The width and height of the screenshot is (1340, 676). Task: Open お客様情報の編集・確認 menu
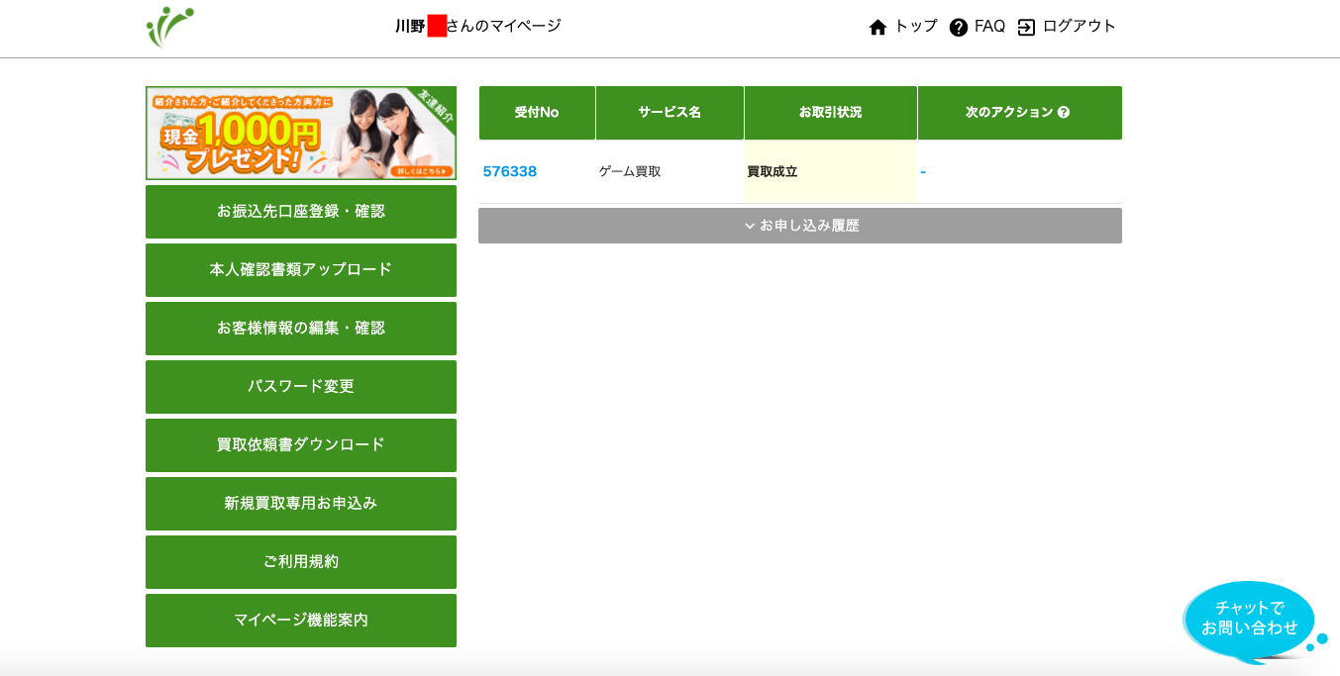tap(301, 329)
